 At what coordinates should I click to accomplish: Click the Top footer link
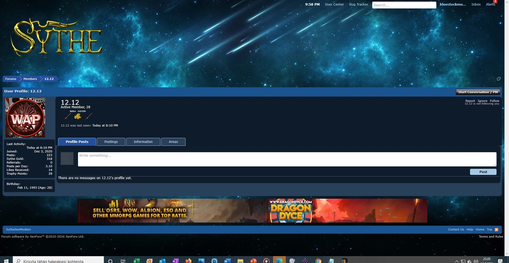[x=489, y=230]
